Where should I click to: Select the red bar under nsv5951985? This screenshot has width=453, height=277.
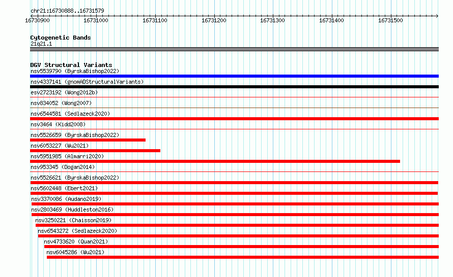point(215,161)
